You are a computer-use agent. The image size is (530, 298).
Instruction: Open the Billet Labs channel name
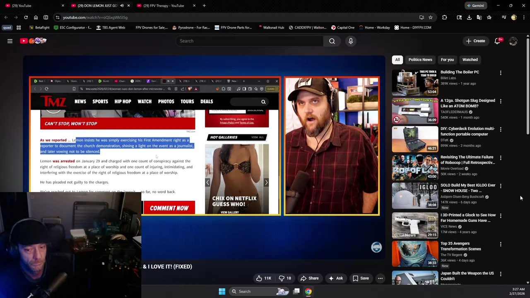click(x=448, y=78)
